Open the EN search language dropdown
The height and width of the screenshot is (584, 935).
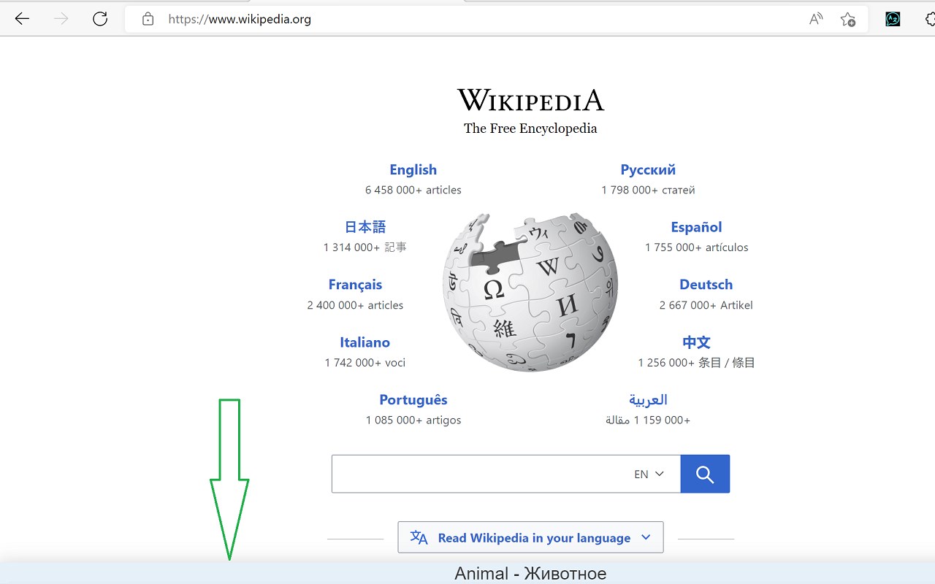[649, 474]
